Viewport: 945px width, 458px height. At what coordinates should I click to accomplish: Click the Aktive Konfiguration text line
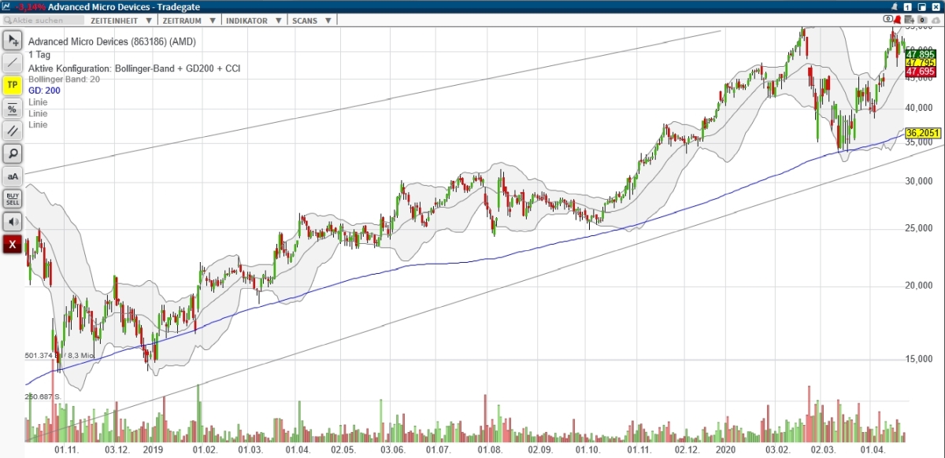pyautogui.click(x=134, y=68)
